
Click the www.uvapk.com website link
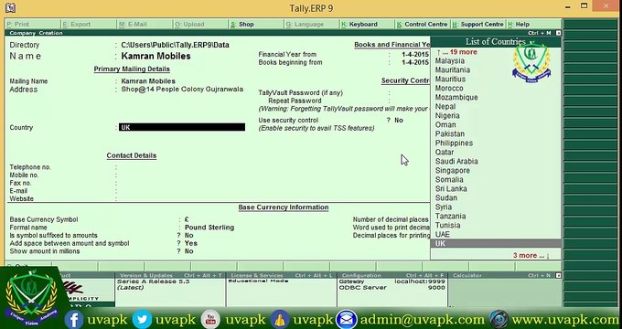(565, 320)
